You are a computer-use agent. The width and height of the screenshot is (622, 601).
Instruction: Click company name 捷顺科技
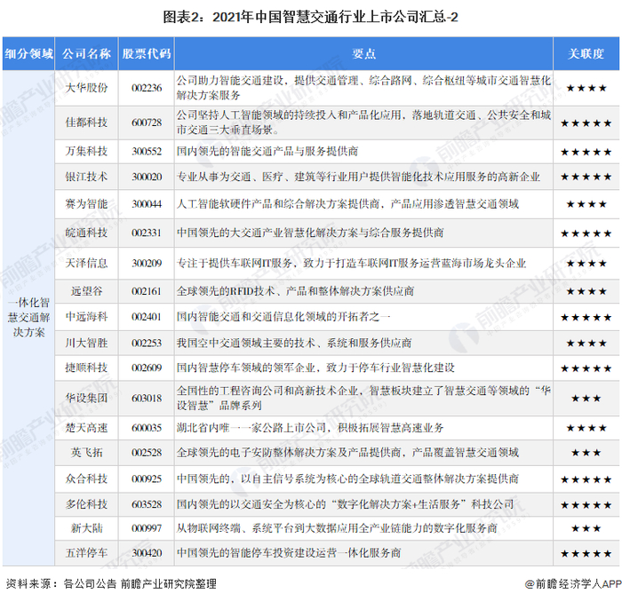click(x=86, y=368)
